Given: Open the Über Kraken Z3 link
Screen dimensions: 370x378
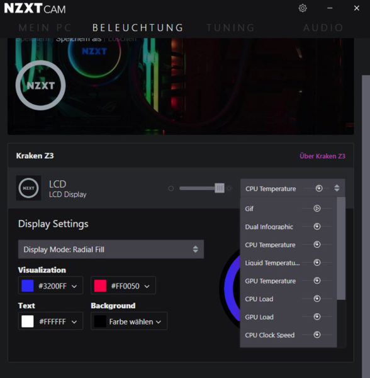Looking at the screenshot, I should point(322,156).
